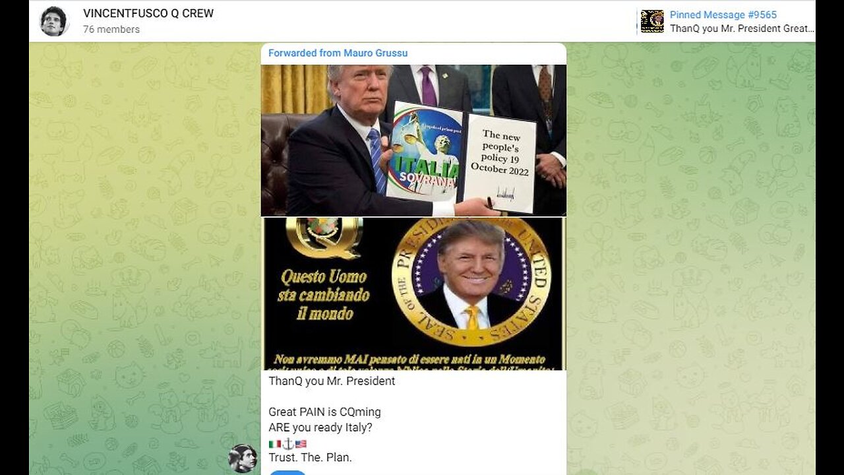This screenshot has height=475, width=844.
Task: Show the '76 members' list
Action: click(111, 30)
